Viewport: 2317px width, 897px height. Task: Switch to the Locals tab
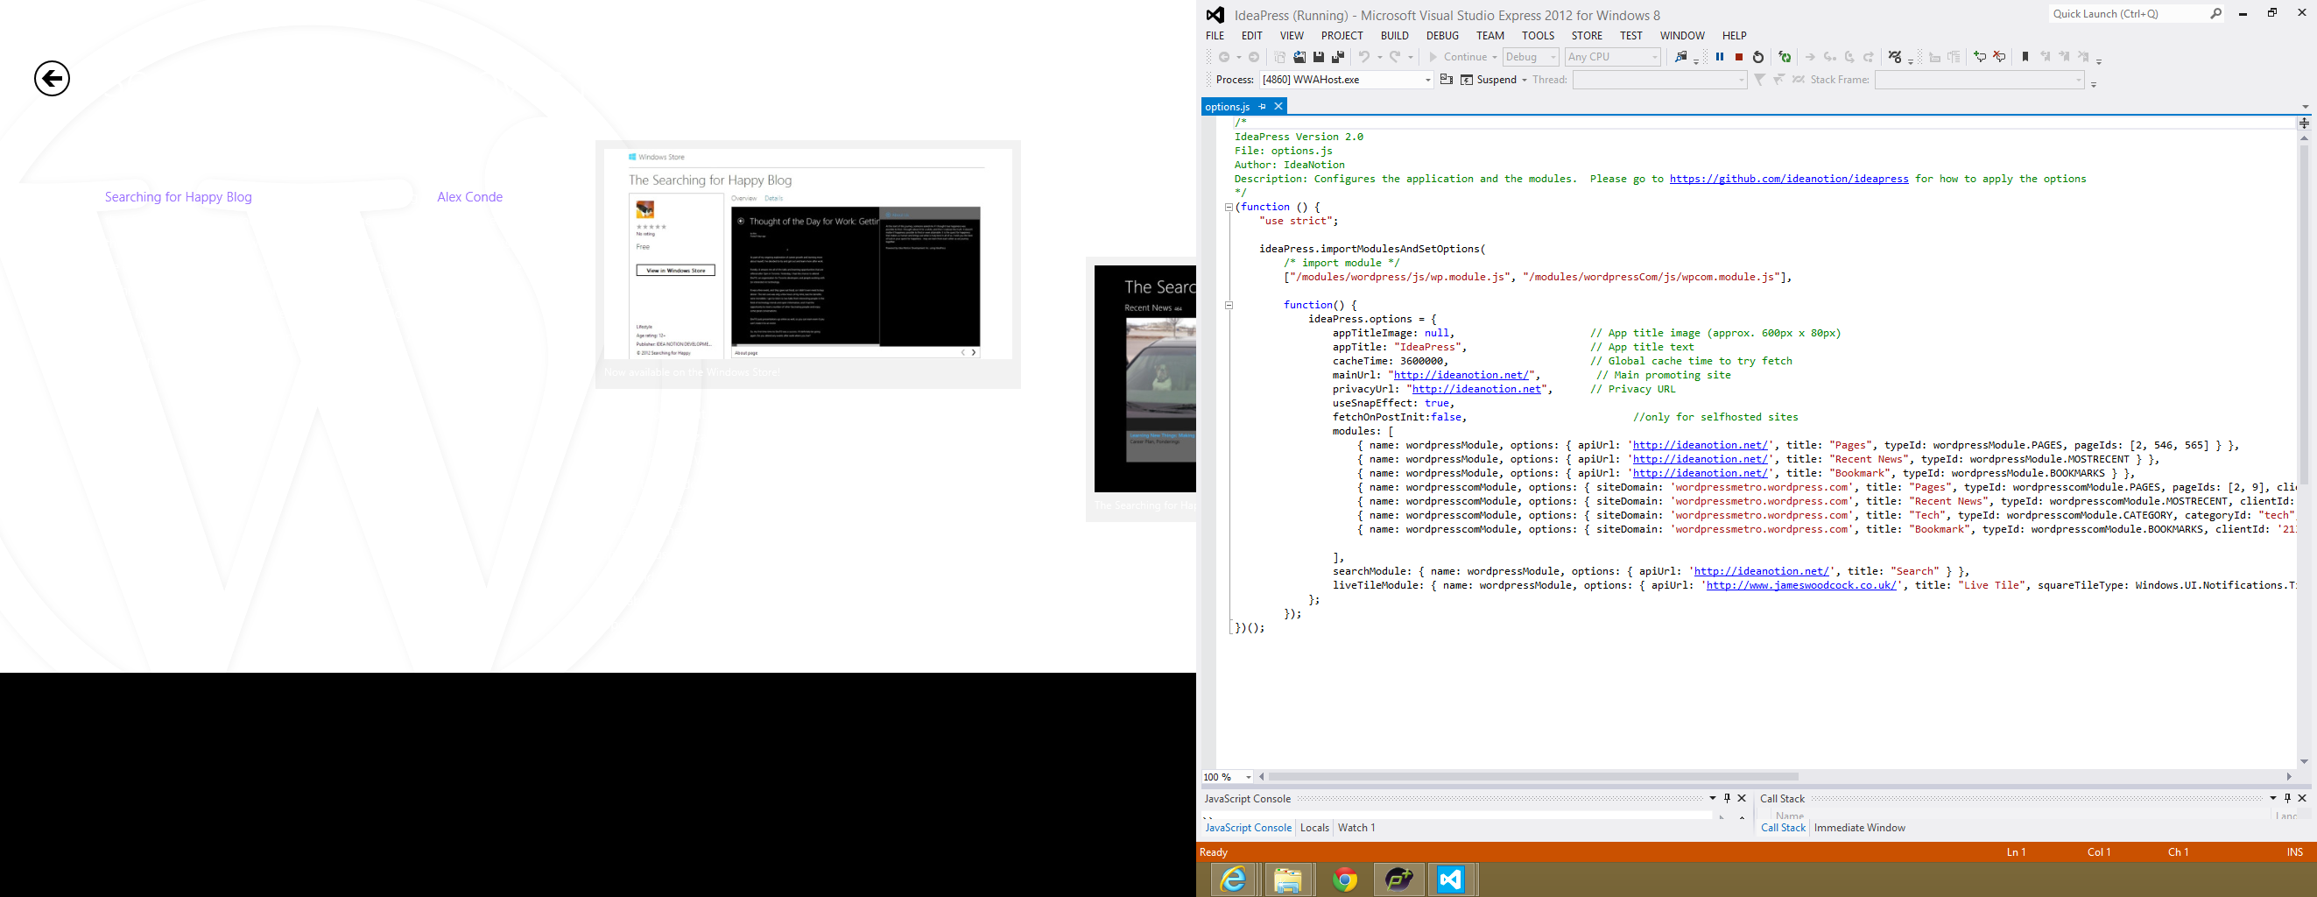click(1314, 828)
